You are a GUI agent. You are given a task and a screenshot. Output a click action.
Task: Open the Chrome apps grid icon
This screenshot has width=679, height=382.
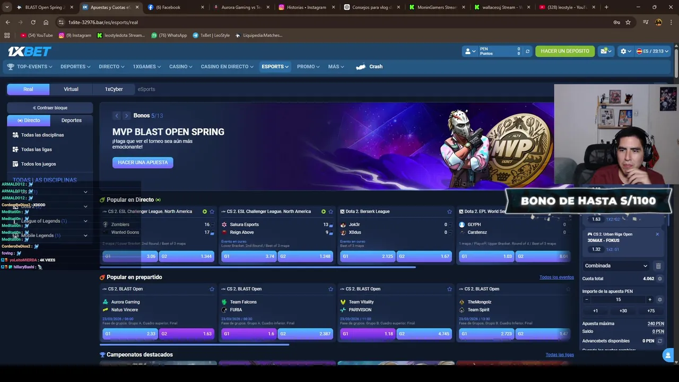(7, 36)
